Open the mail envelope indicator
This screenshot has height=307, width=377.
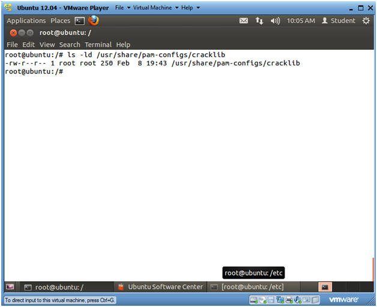[x=244, y=20]
